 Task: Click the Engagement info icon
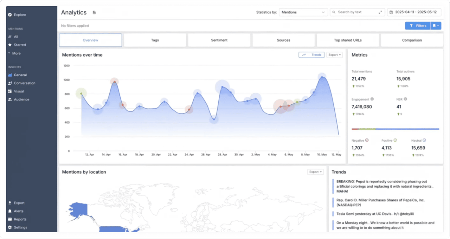(372, 99)
